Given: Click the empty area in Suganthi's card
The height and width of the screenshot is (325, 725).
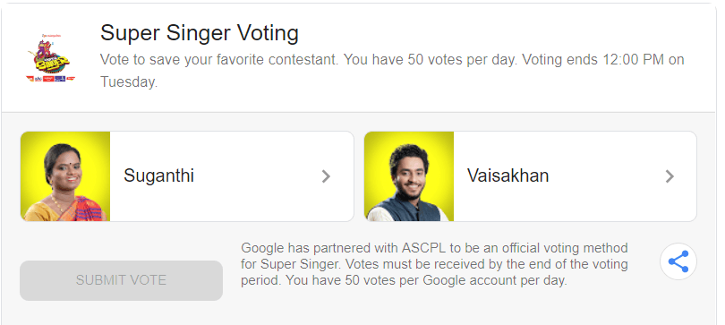Looking at the screenshot, I should click(257, 176).
